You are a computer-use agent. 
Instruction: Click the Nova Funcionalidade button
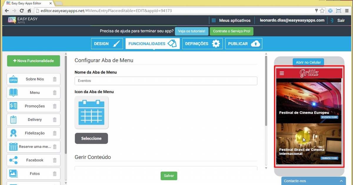click(34, 61)
